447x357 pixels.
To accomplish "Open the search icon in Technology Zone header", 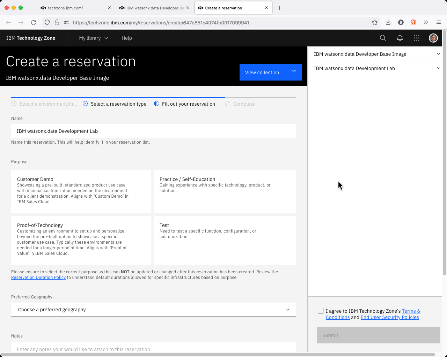I will tap(383, 38).
